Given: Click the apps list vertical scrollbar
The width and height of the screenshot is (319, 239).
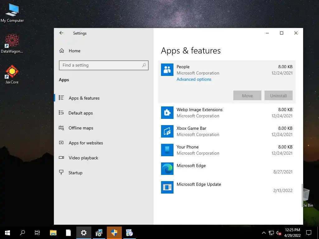Looking at the screenshot, I should point(302,195).
